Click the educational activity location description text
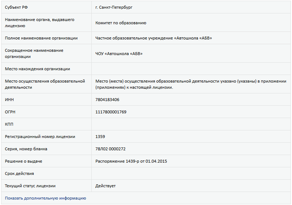292x205 pixels. click(191, 84)
